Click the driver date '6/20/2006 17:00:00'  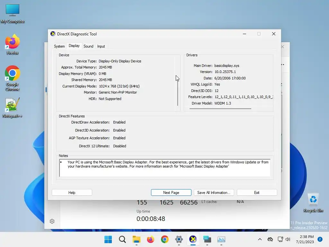coord(230,78)
